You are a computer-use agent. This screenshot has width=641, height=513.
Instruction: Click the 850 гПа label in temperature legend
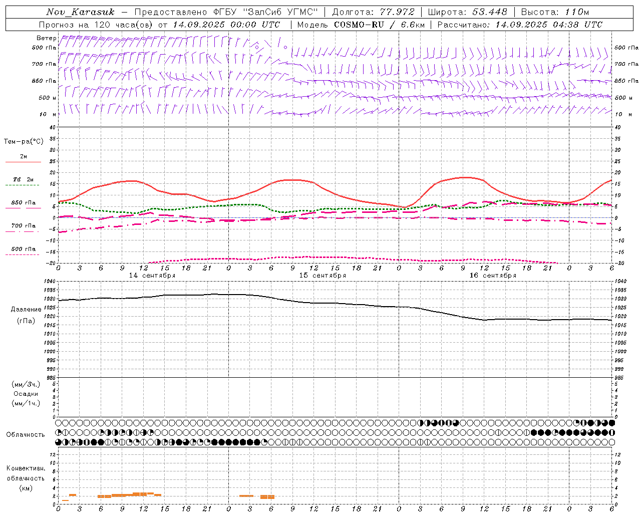pyautogui.click(x=24, y=203)
